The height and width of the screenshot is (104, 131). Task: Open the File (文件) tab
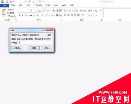pyautogui.click(x=4, y=5)
